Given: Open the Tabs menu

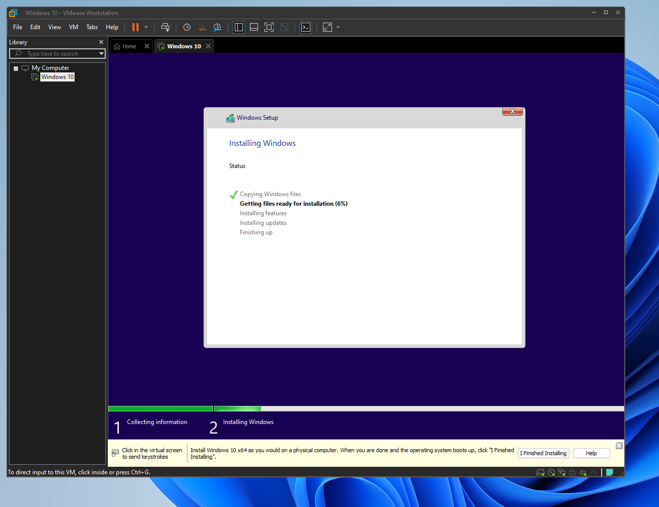Looking at the screenshot, I should click(92, 27).
